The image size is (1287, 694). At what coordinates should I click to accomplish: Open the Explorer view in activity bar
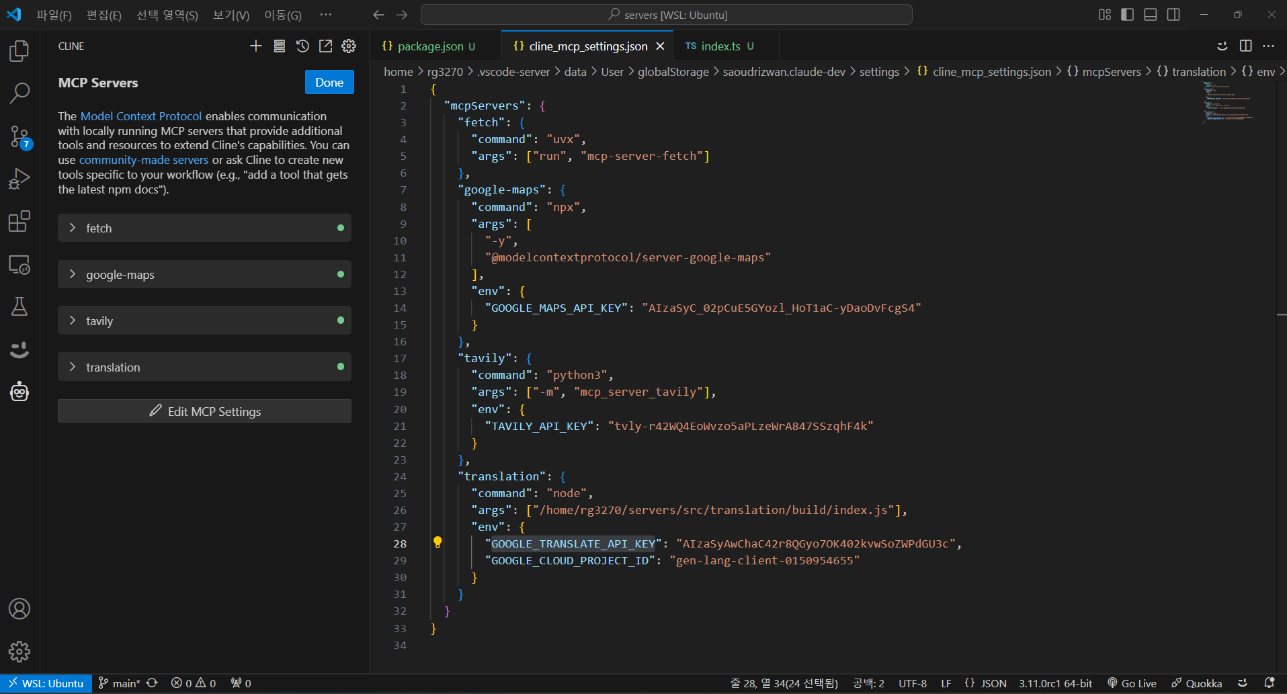coord(19,51)
